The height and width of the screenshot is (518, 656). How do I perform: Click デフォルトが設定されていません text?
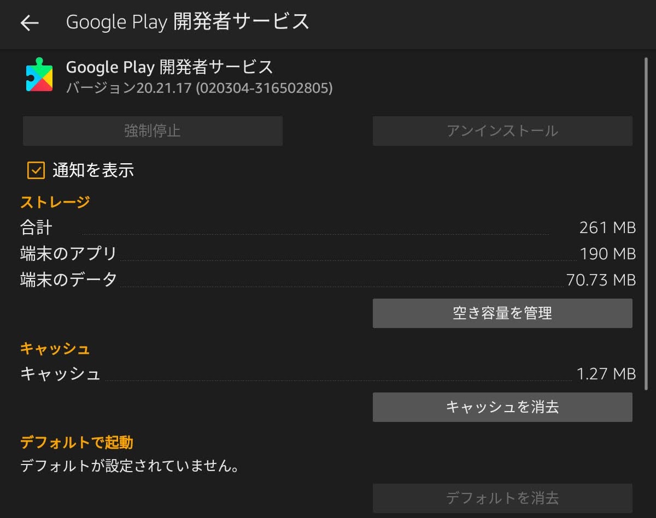pos(129,467)
